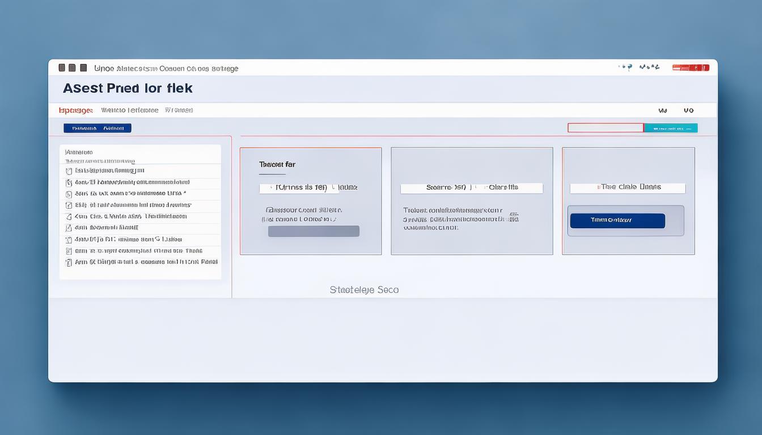Click the dark blue button in the right card

tap(617, 220)
